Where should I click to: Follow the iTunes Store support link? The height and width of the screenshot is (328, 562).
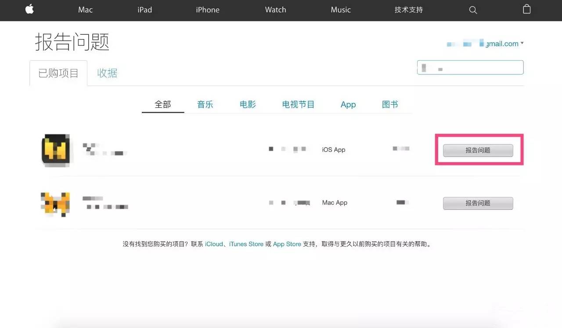(246, 244)
